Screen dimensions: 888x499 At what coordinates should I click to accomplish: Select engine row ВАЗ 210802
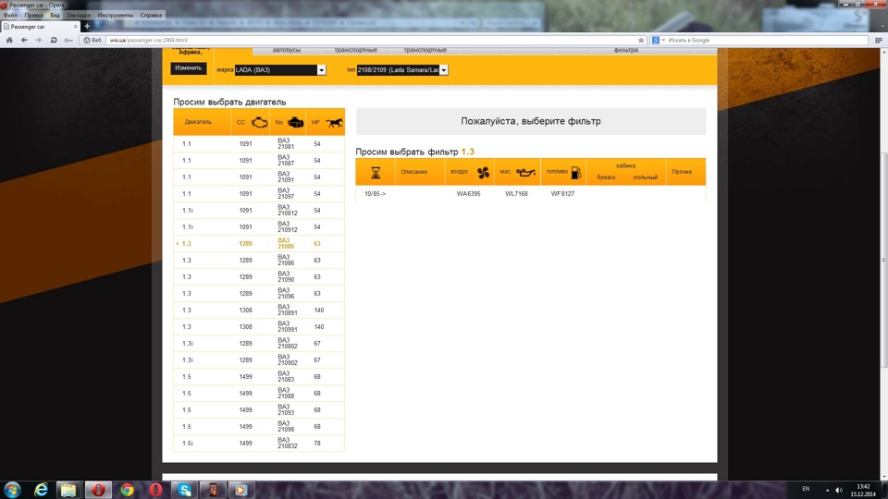259,344
